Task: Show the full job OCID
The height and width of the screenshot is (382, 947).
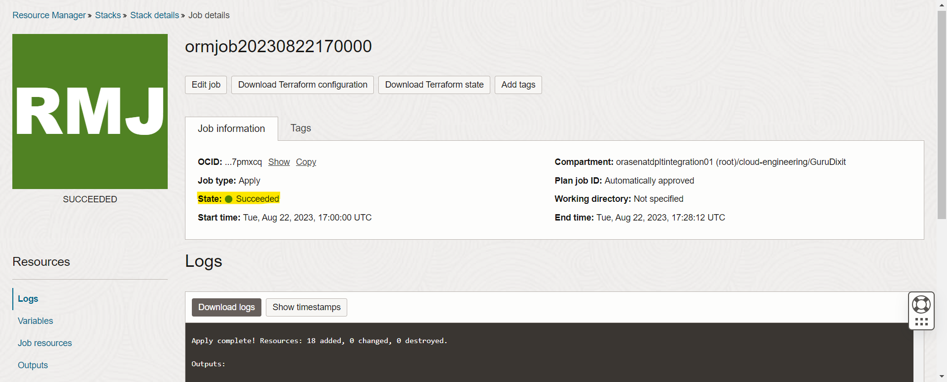Action: 279,162
